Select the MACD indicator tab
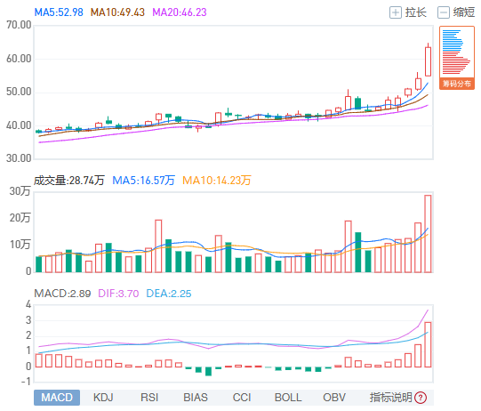 [x=57, y=398]
